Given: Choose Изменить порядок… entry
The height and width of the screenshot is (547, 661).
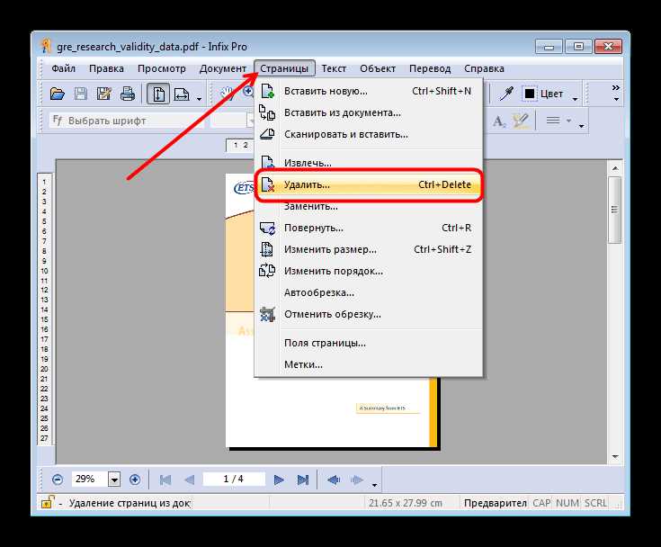Looking at the screenshot, I should [369, 271].
